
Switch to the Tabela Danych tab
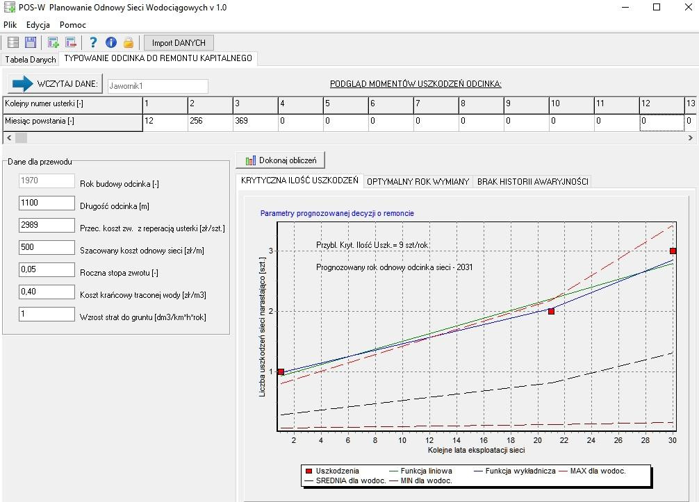pos(31,59)
